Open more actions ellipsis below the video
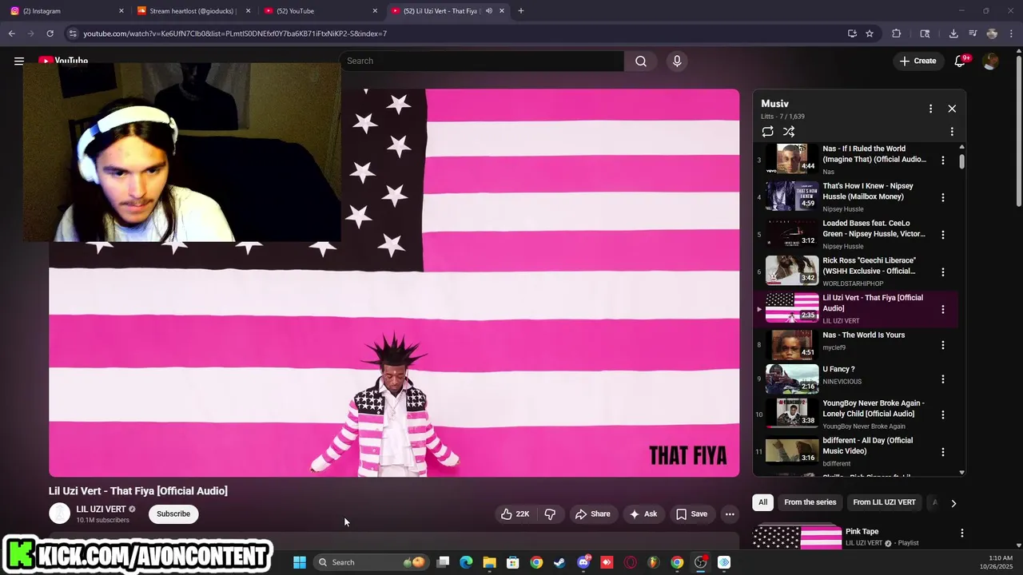 pyautogui.click(x=730, y=514)
